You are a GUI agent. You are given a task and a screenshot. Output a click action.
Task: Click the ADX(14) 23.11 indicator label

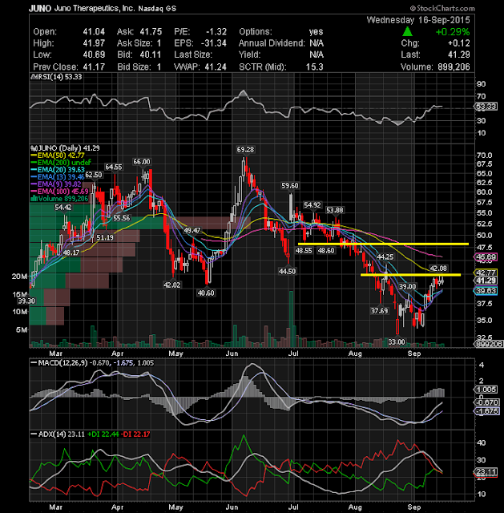58,434
